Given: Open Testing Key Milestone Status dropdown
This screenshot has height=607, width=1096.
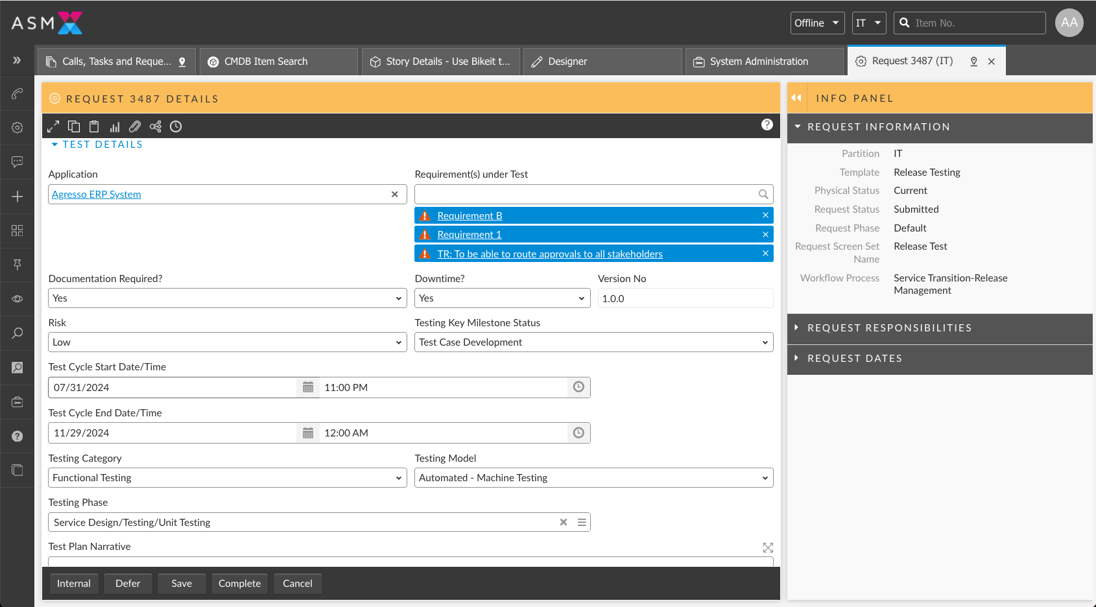Looking at the screenshot, I should pos(594,342).
